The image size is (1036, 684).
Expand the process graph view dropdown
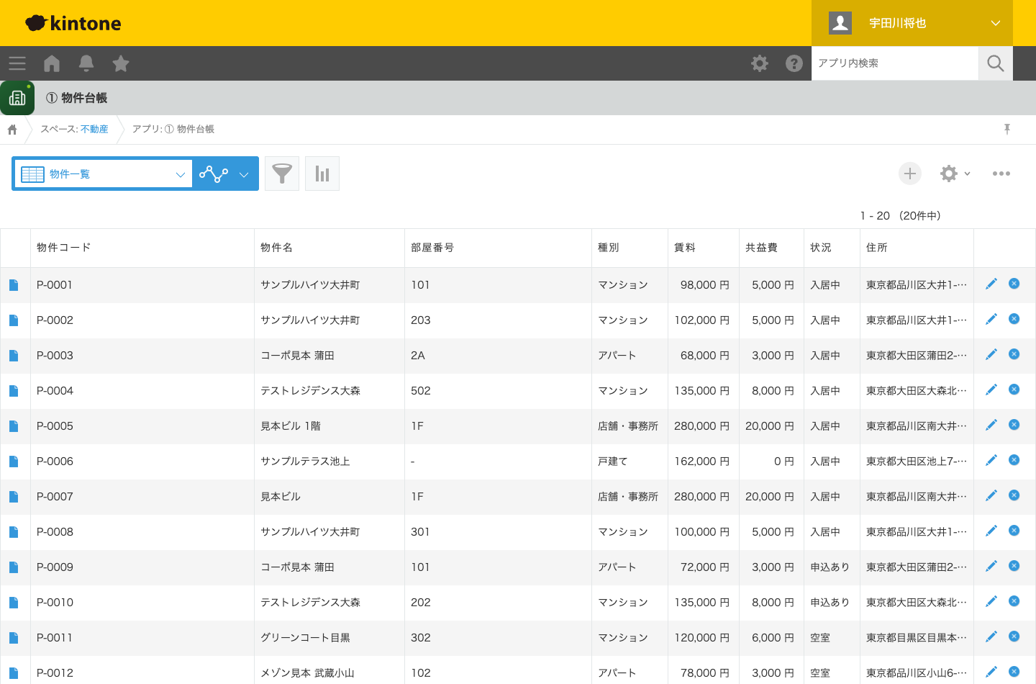click(225, 174)
